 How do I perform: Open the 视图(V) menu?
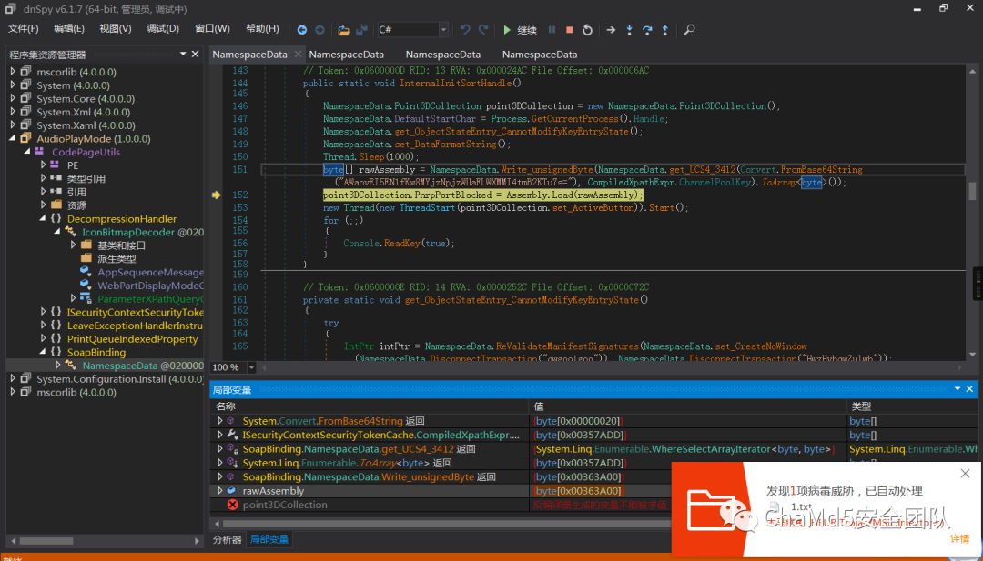pyautogui.click(x=116, y=29)
